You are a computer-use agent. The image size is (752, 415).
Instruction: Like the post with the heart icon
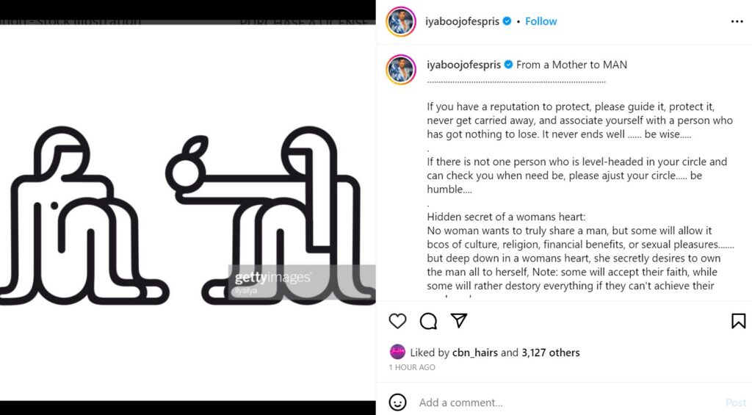(397, 321)
